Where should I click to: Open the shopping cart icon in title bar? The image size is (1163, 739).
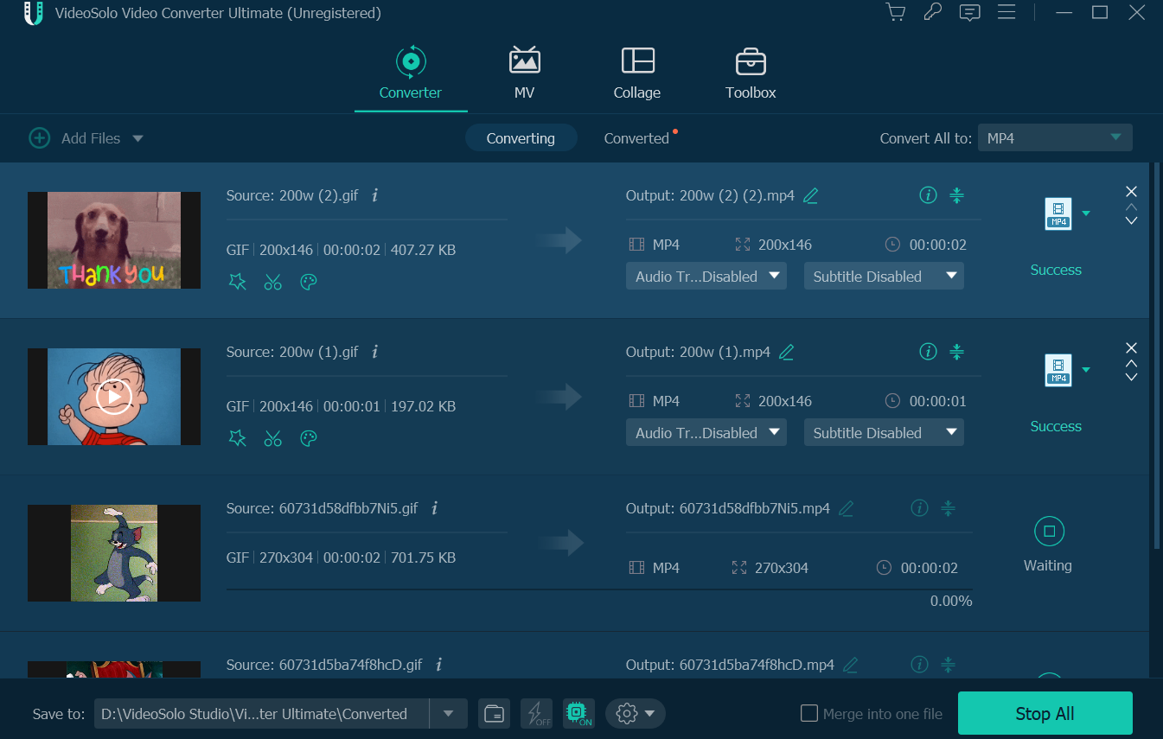pyautogui.click(x=896, y=12)
